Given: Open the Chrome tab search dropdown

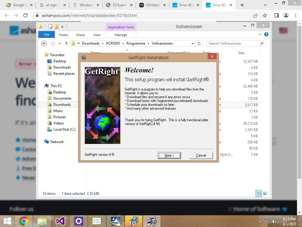Looking at the screenshot, I should (x=265, y=5).
